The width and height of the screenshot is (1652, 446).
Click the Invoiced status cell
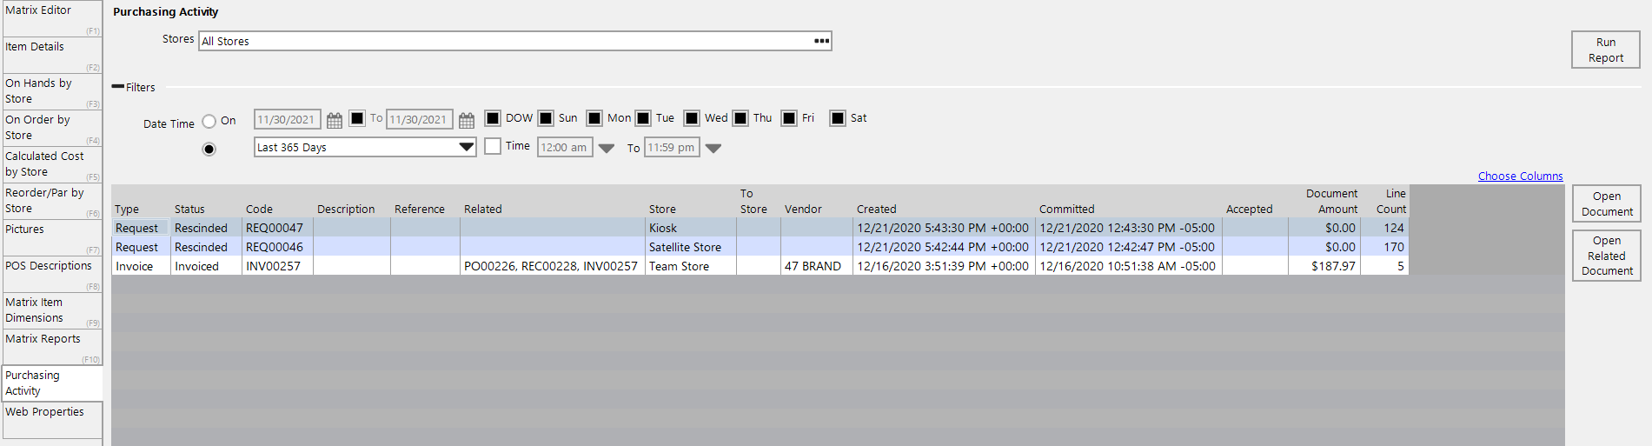206,266
